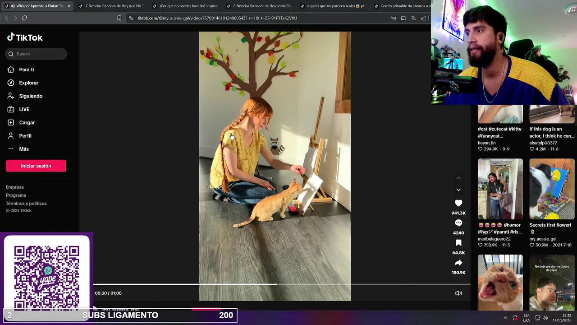Click the search magnifier icon
The image size is (577, 325).
(11, 54)
